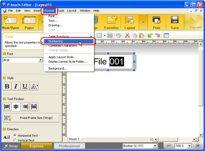
Task: Click the Save floppy disk icon
Action: [x=175, y=22]
